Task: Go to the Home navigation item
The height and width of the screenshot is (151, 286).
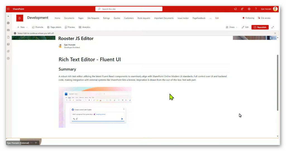Action: pyautogui.click(x=58, y=18)
